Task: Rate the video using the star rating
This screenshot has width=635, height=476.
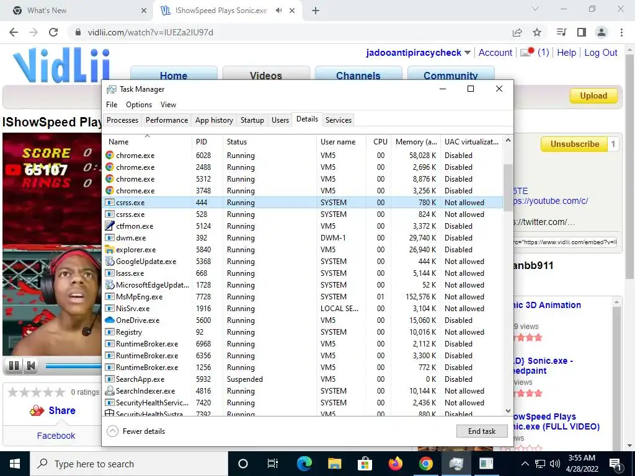Action: point(37,392)
